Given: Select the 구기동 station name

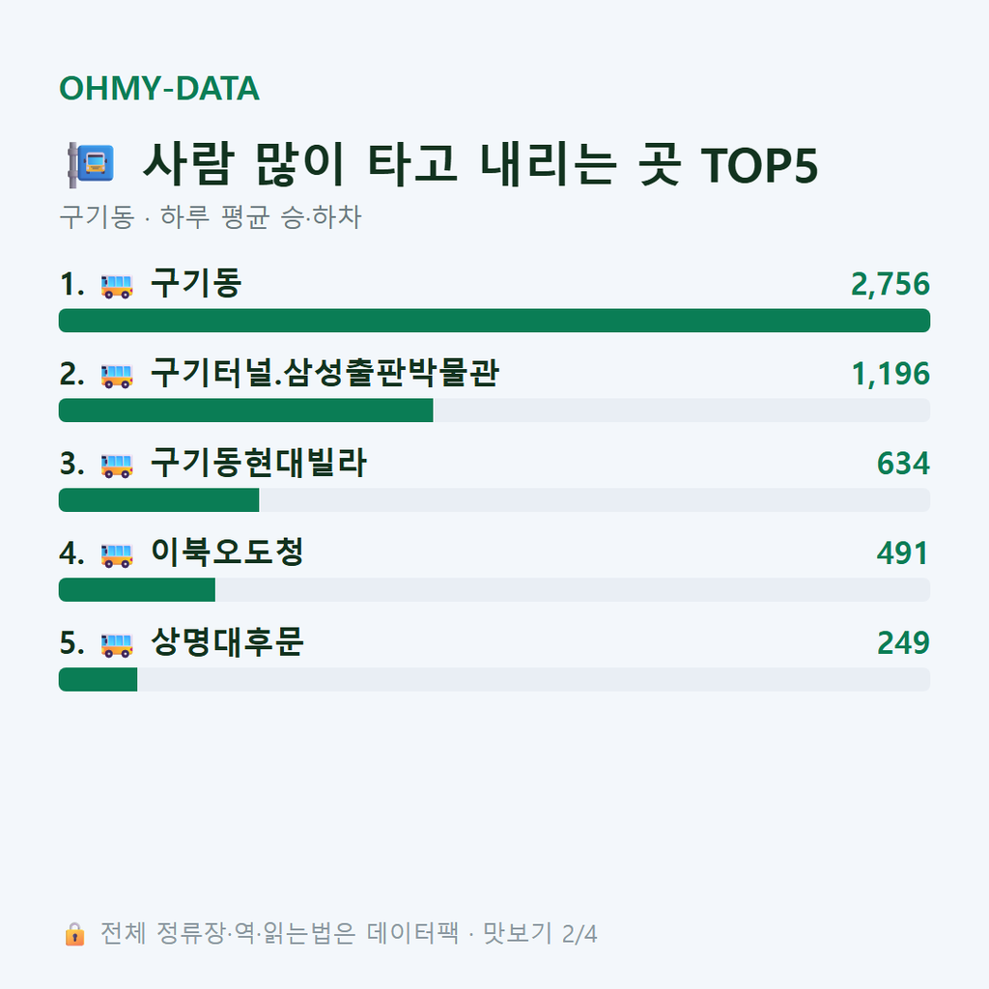Looking at the screenshot, I should 196,283.
